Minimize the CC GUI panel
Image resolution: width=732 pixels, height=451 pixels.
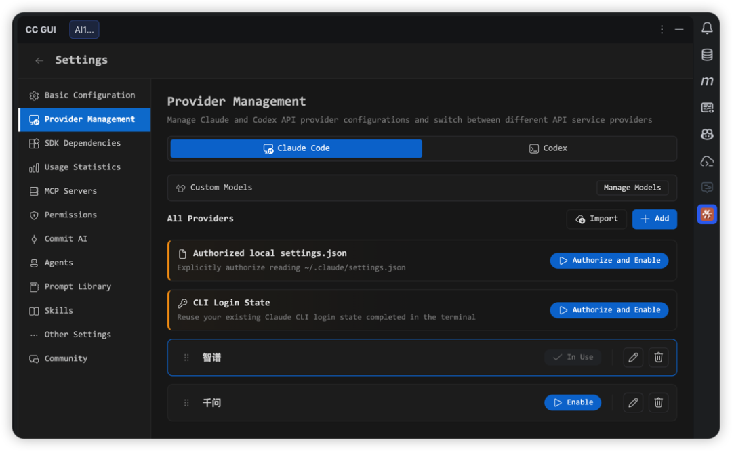[x=678, y=29]
